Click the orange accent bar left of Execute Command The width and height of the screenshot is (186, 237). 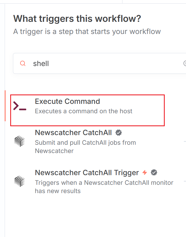point(5,106)
